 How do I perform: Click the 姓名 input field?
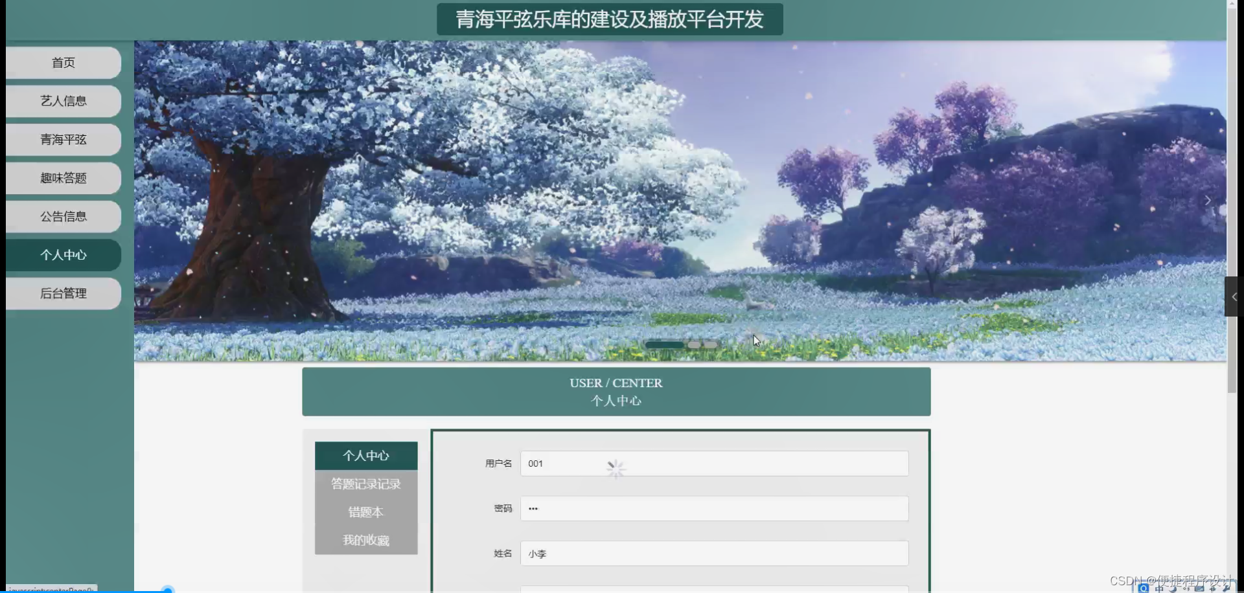point(714,554)
